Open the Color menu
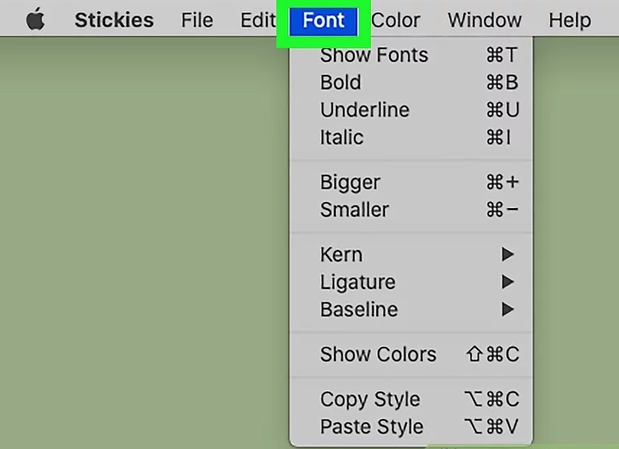 pyautogui.click(x=395, y=20)
